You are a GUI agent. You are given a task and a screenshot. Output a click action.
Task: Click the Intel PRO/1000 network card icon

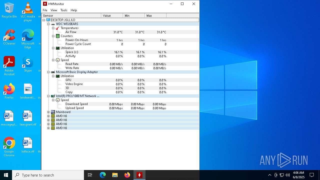(53, 96)
